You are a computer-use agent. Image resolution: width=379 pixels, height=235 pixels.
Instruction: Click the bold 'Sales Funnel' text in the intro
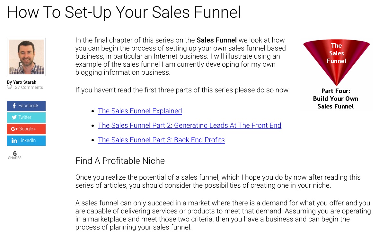216,40
